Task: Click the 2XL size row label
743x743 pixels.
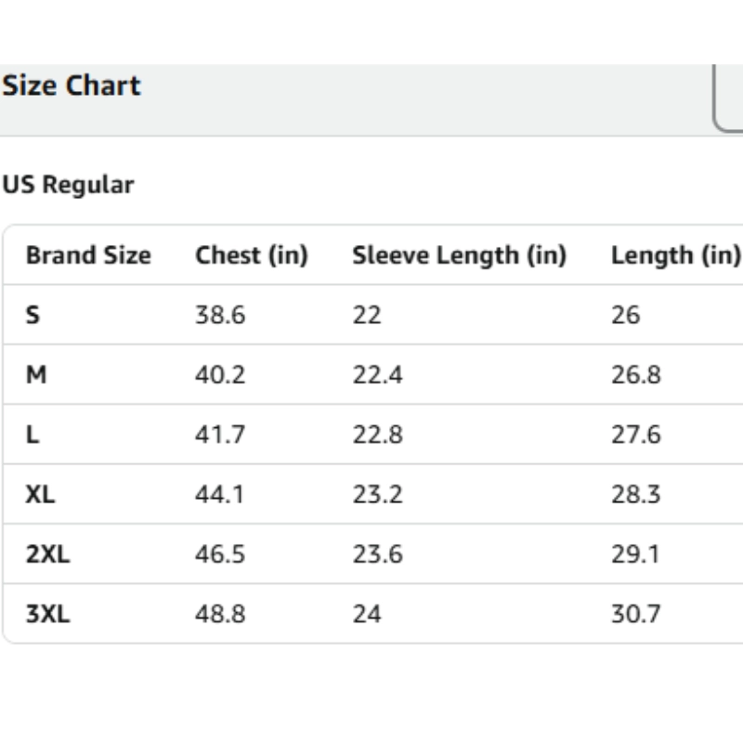Action: tap(47, 554)
